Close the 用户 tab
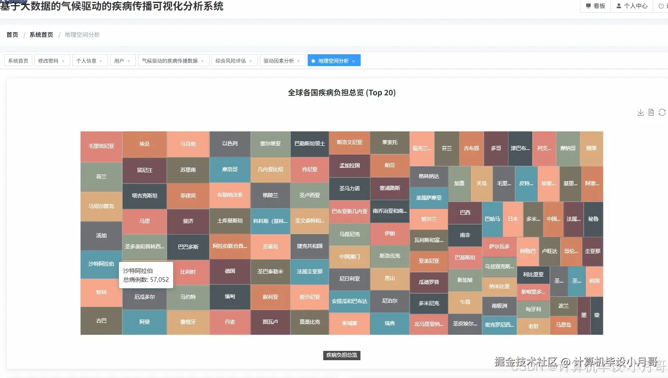This screenshot has width=668, height=378. 129,61
